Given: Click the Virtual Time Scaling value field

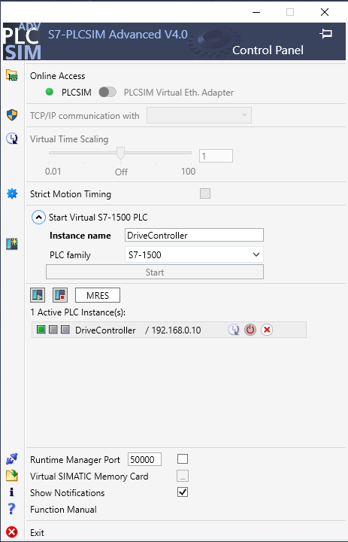Looking at the screenshot, I should click(x=216, y=156).
